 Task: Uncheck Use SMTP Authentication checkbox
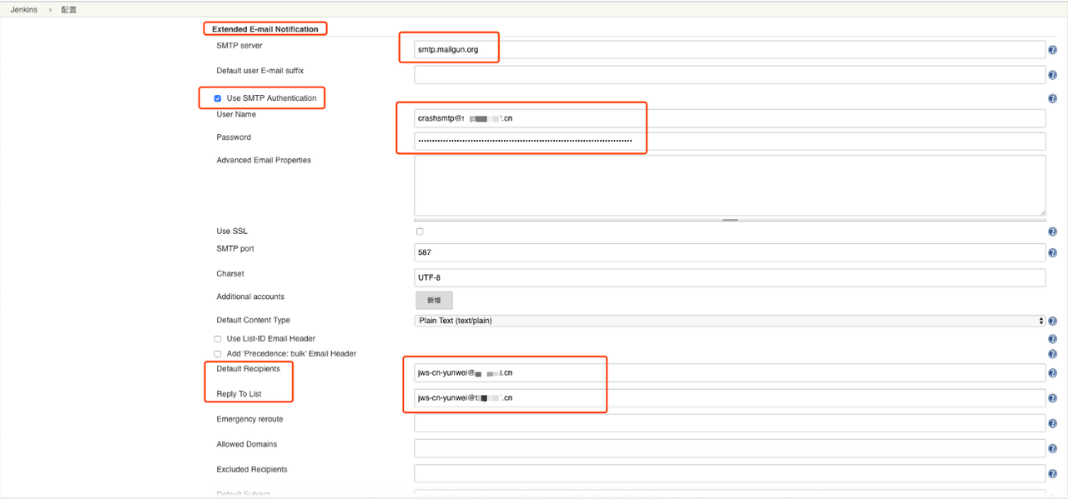tap(218, 98)
